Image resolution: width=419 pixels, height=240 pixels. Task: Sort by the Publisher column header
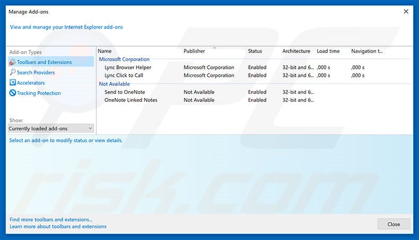click(x=194, y=51)
